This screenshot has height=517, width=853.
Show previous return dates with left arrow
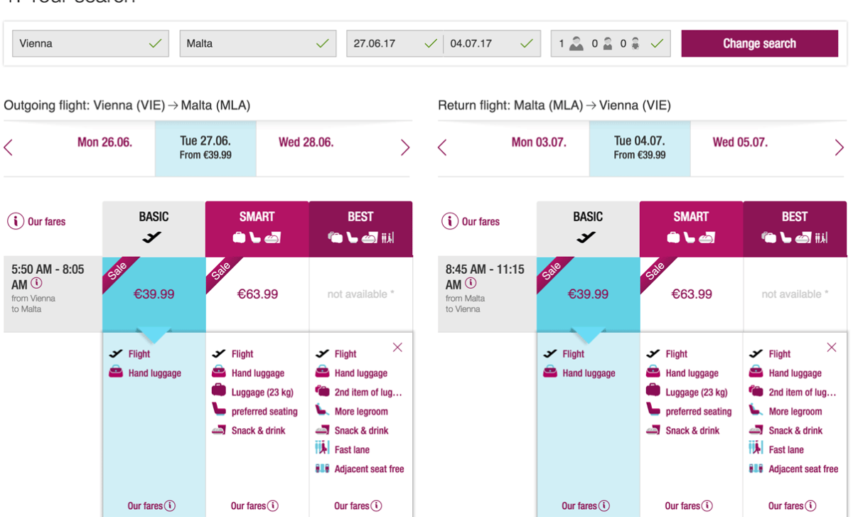442,147
